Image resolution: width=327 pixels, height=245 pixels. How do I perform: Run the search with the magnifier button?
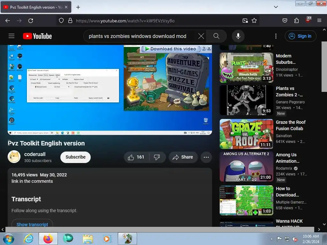click(217, 36)
